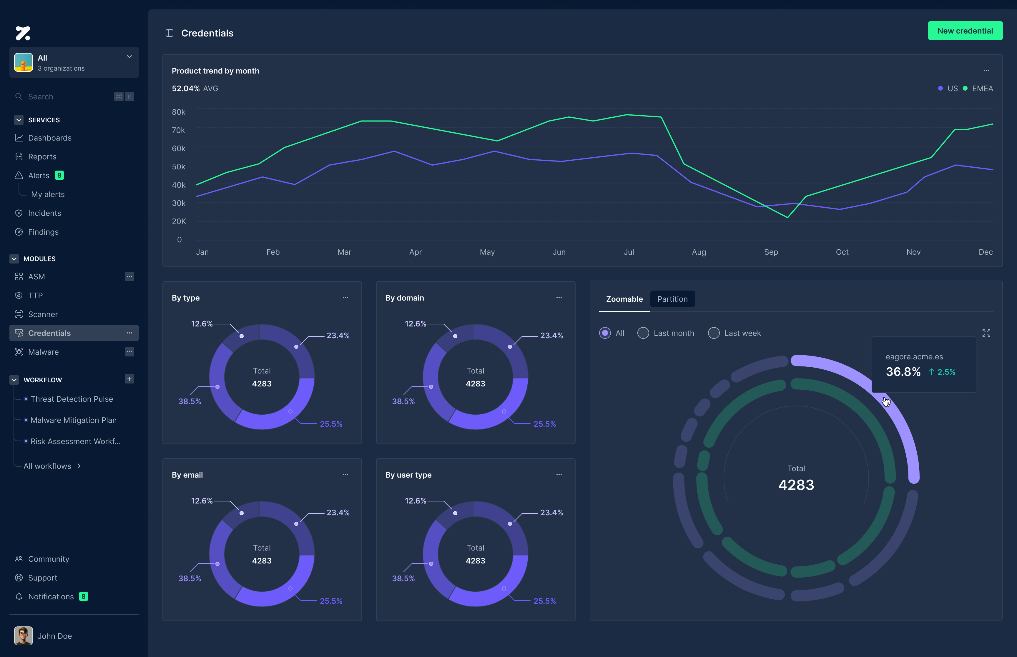Screen dimensions: 1017x657
Task: Open All workflows chevron link
Action: click(x=52, y=466)
